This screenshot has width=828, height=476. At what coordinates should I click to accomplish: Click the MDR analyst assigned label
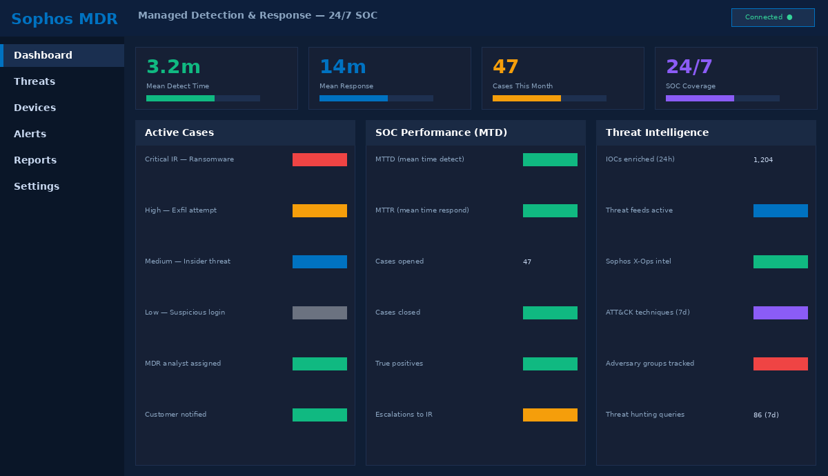[183, 364]
